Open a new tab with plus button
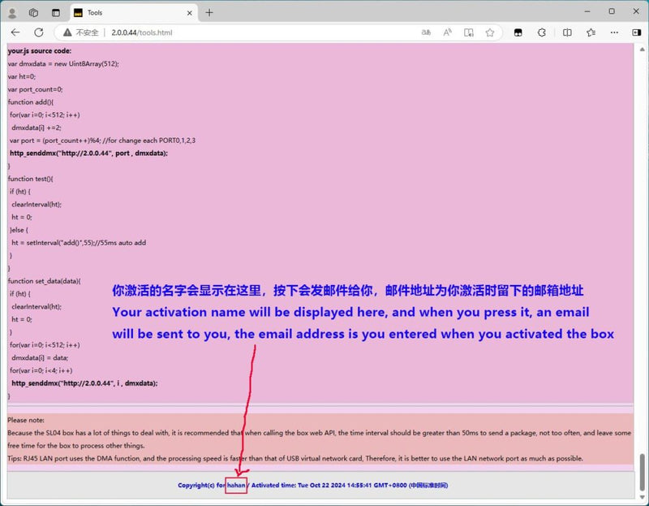This screenshot has width=649, height=506. click(209, 13)
